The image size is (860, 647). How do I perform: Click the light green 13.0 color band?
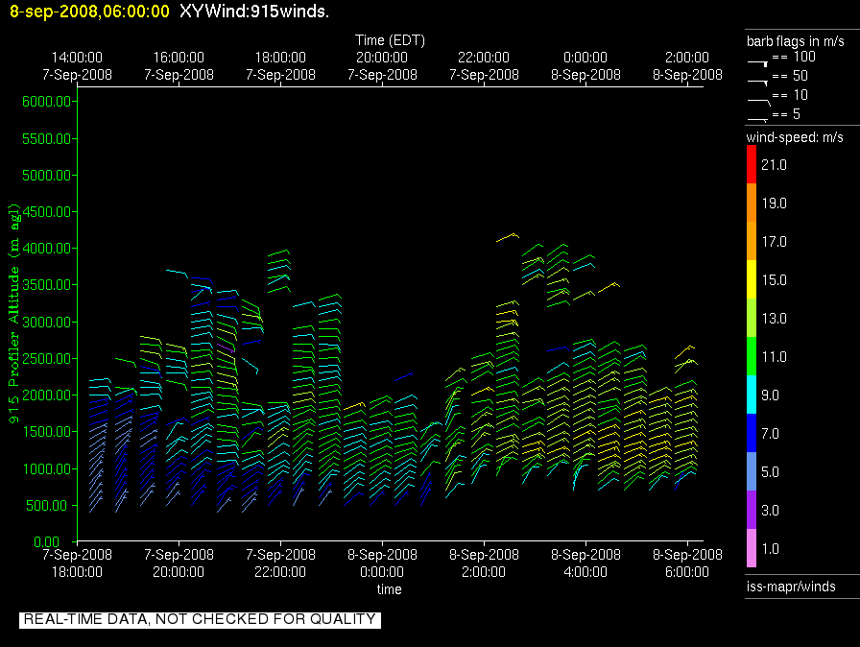click(752, 318)
